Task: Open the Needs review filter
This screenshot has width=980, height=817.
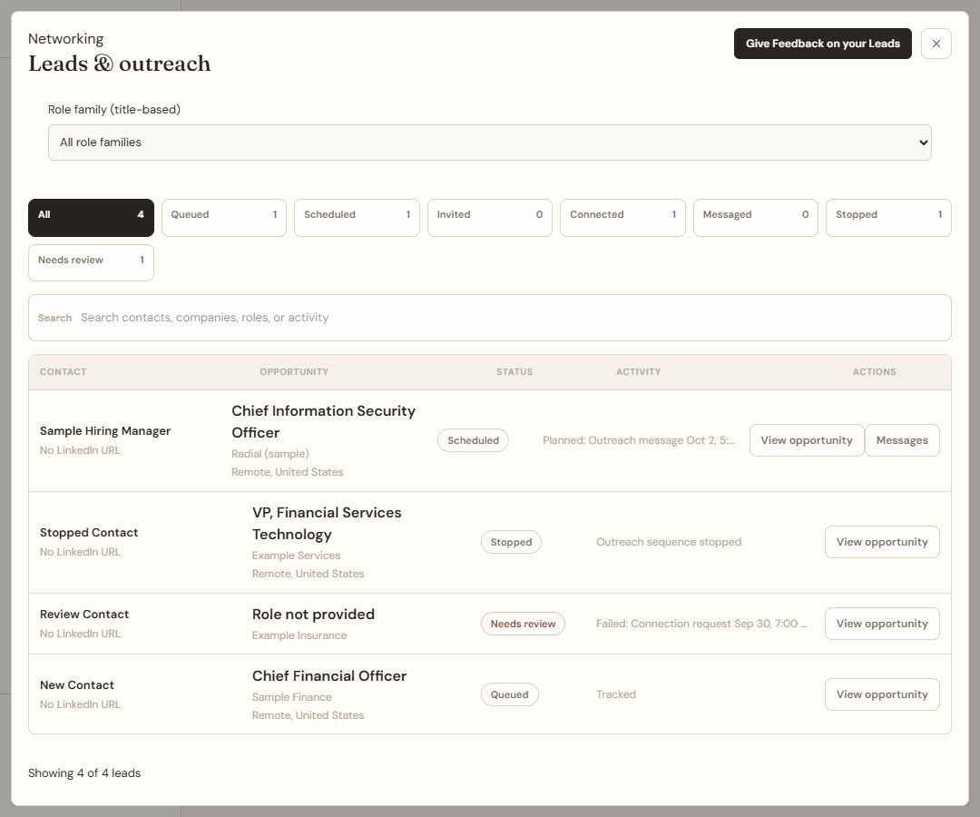Action: [91, 262]
